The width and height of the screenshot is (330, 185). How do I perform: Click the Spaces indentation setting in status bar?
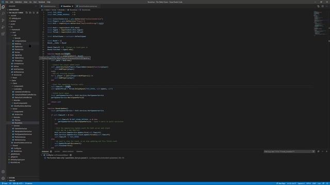point(301,183)
